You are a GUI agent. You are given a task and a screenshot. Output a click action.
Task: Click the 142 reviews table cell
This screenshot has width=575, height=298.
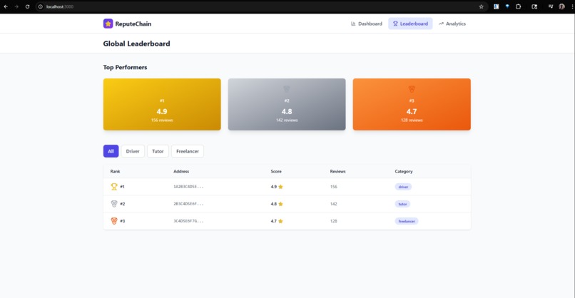[x=333, y=204]
